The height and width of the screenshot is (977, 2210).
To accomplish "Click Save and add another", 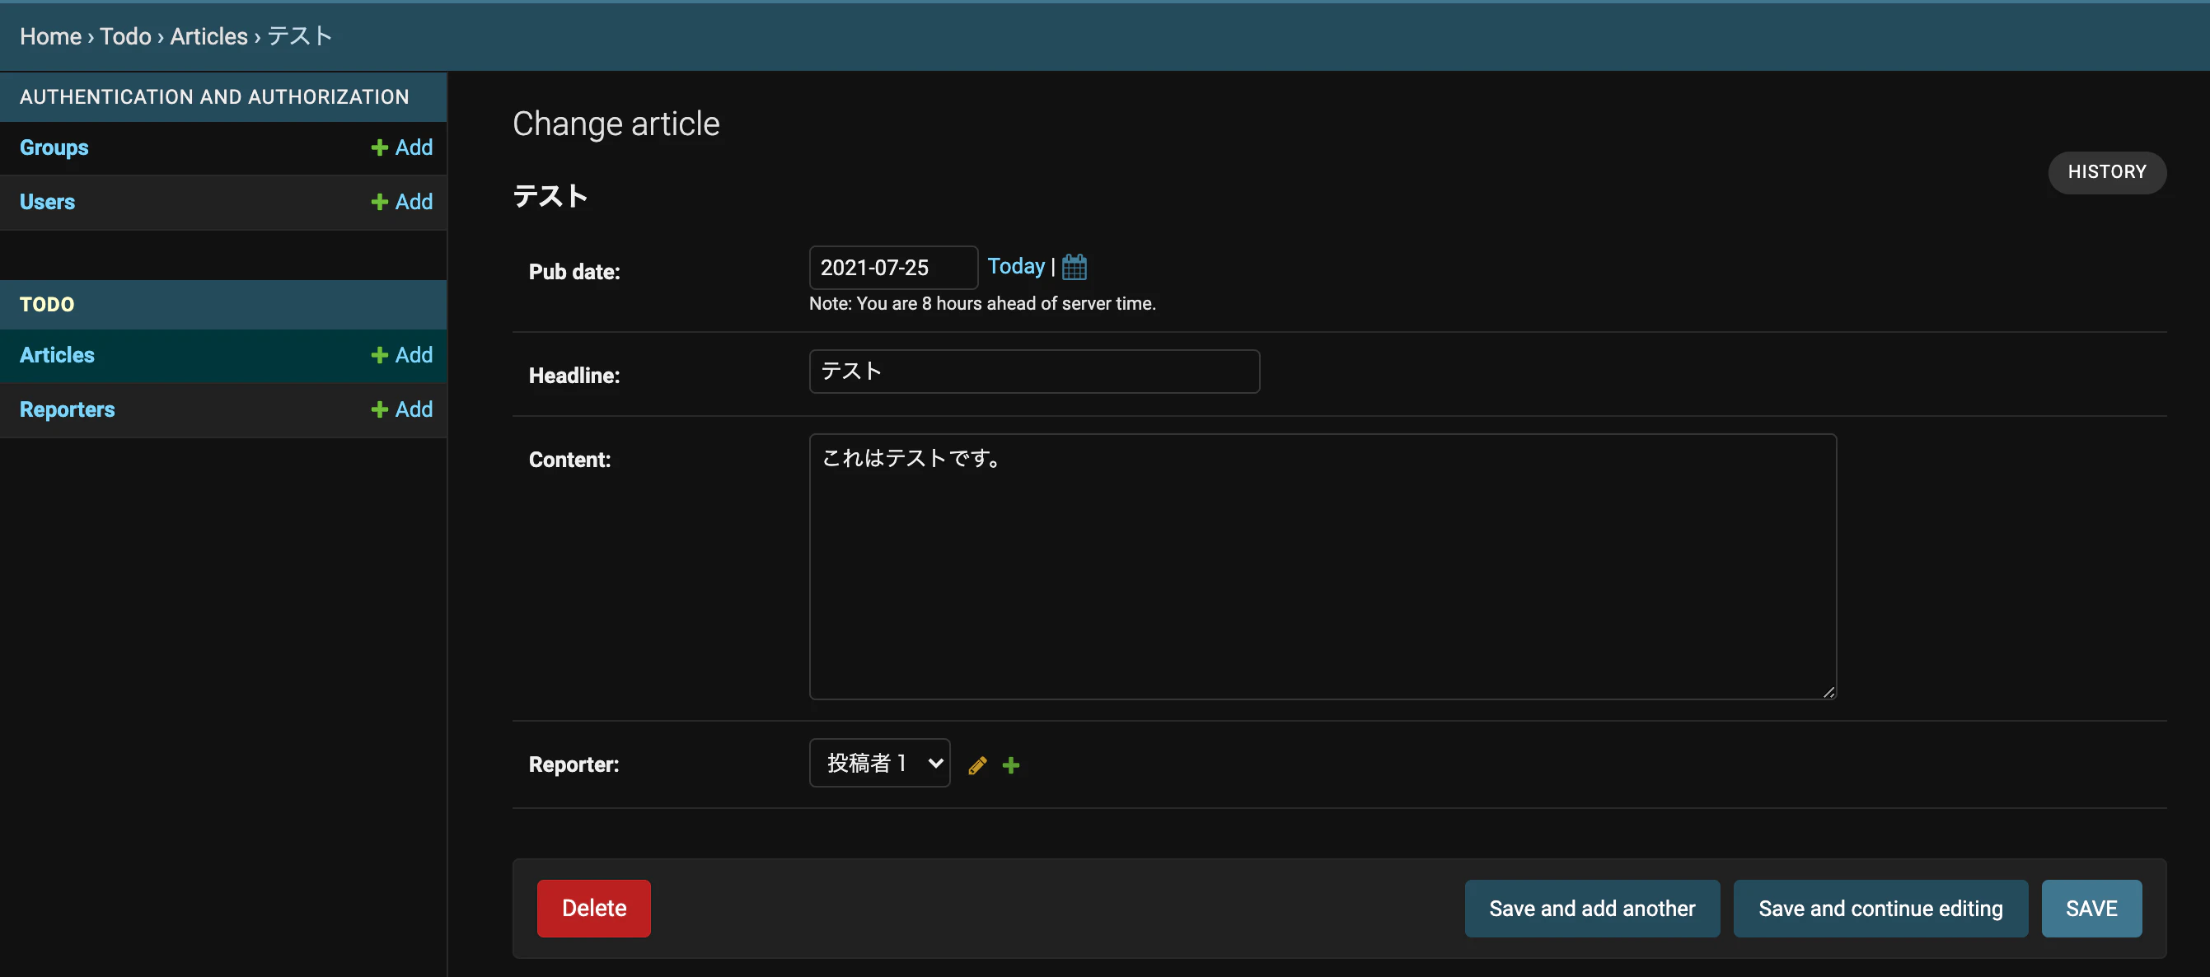I will [x=1592, y=909].
